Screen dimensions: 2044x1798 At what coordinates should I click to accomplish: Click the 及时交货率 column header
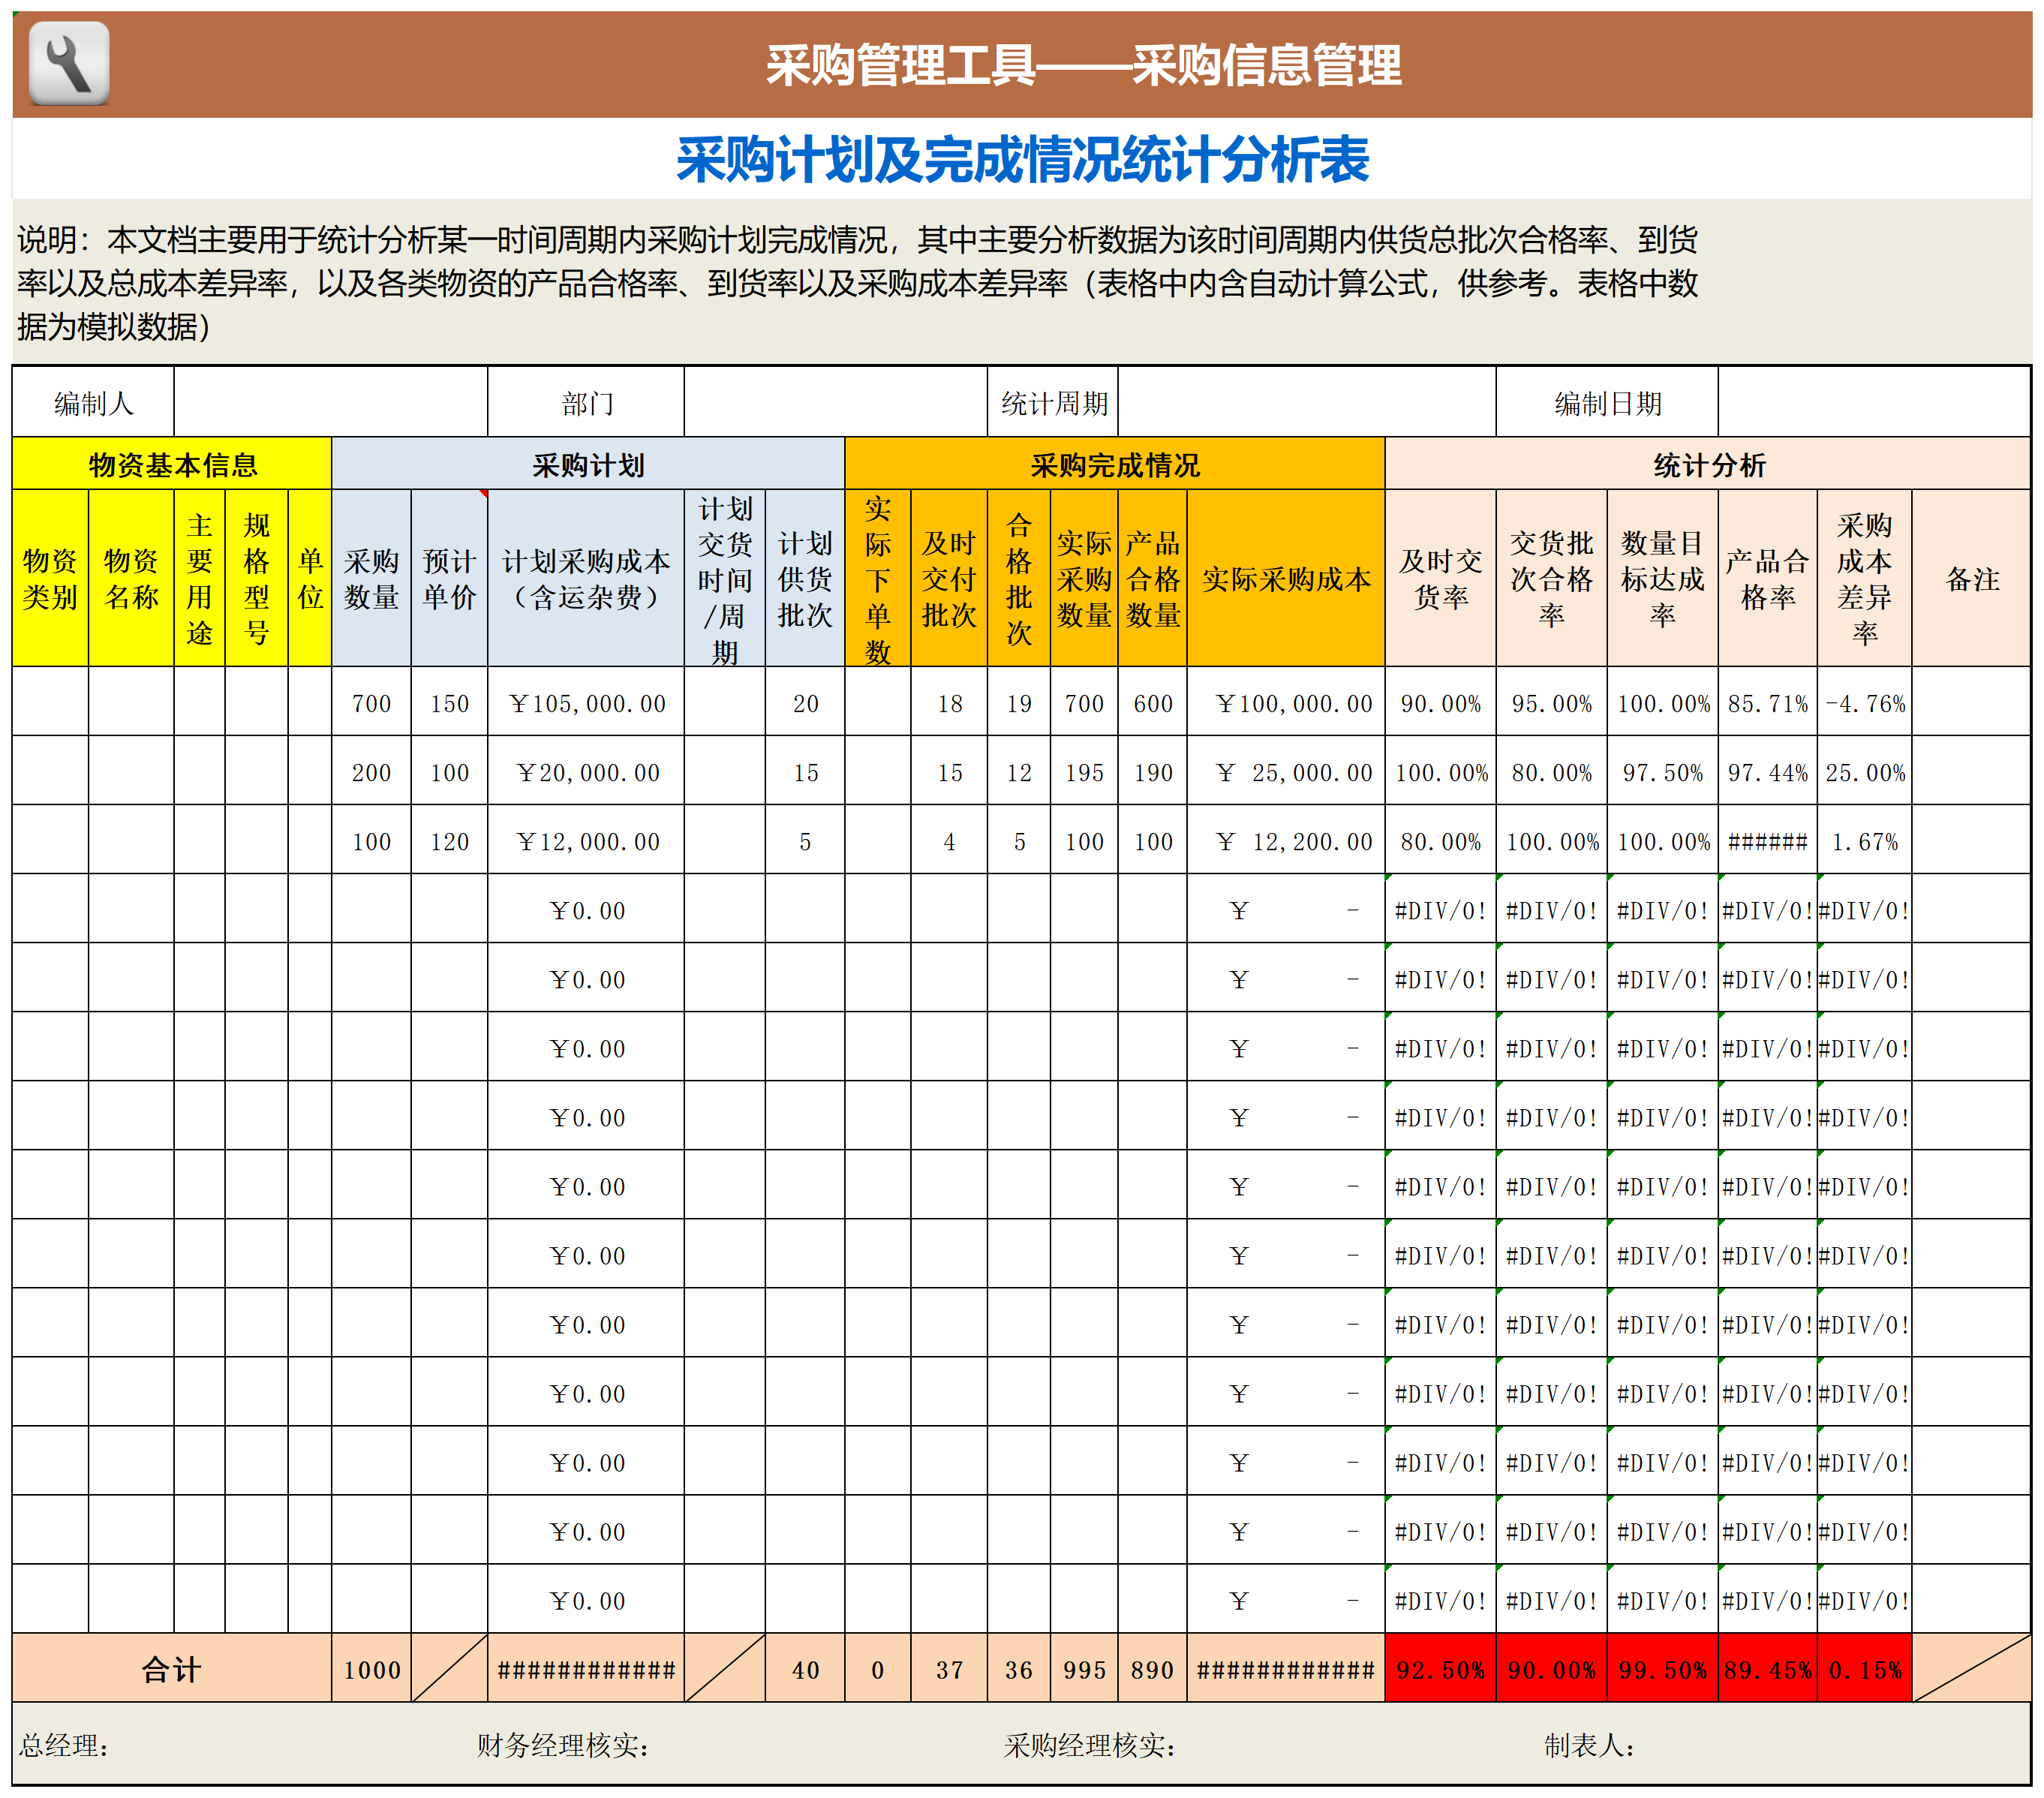tap(1441, 578)
